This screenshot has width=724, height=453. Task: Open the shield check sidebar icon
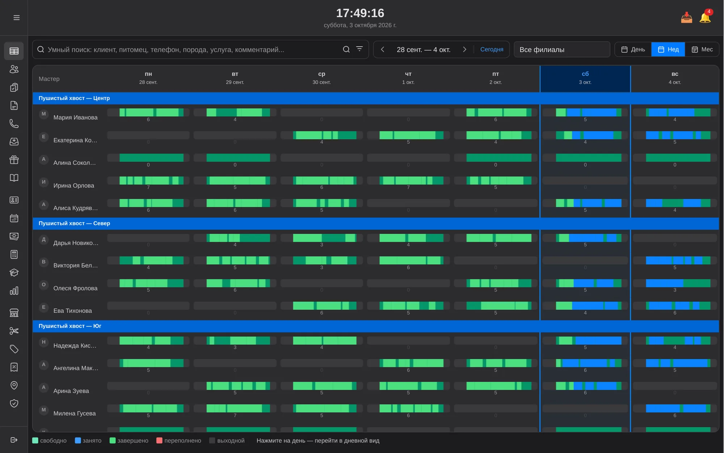point(14,403)
